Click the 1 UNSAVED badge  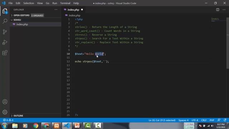pos(37,15)
